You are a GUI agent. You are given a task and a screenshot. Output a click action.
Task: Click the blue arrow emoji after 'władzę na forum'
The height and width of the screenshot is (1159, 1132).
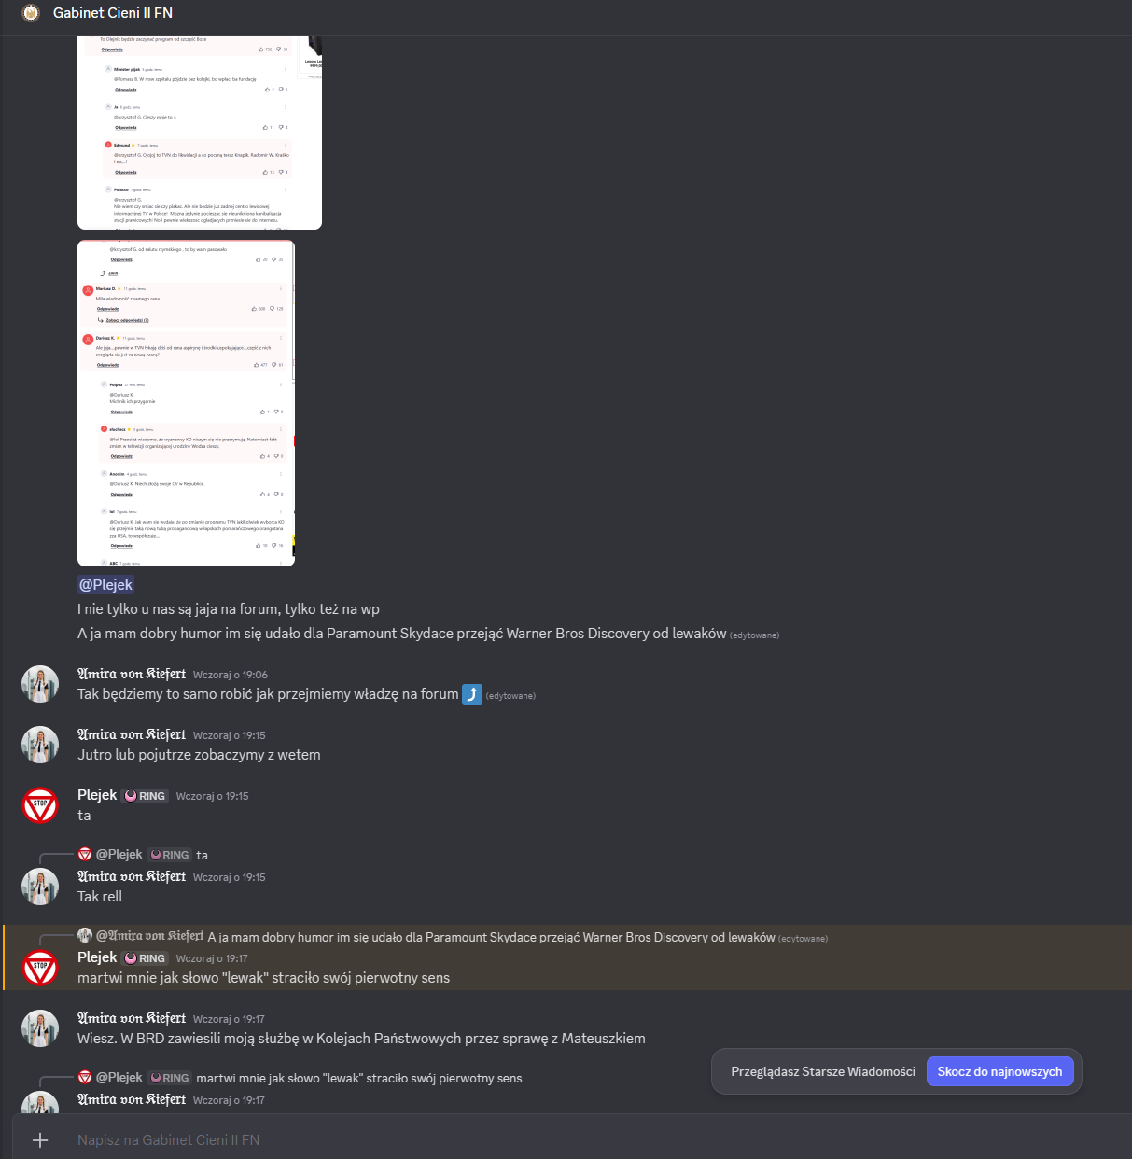click(472, 694)
